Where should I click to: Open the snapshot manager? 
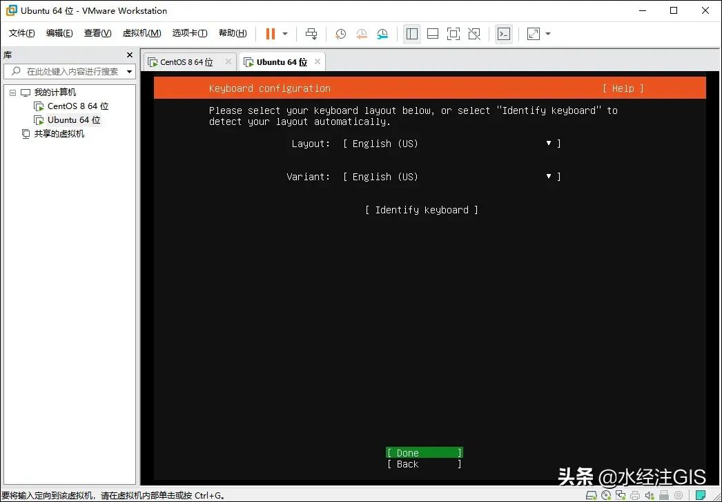(383, 33)
